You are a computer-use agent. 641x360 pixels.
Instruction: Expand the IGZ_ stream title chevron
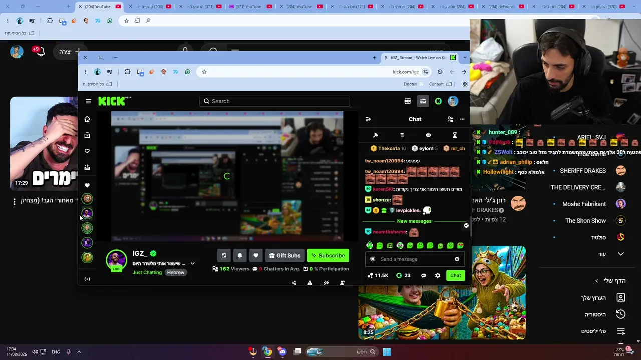[x=192, y=264]
